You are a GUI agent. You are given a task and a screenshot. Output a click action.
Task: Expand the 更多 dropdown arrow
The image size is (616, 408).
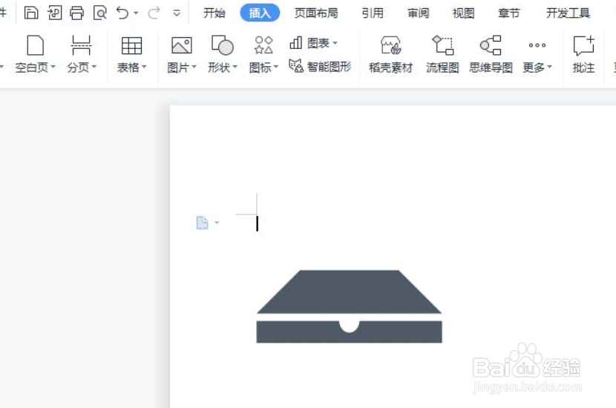tap(550, 67)
